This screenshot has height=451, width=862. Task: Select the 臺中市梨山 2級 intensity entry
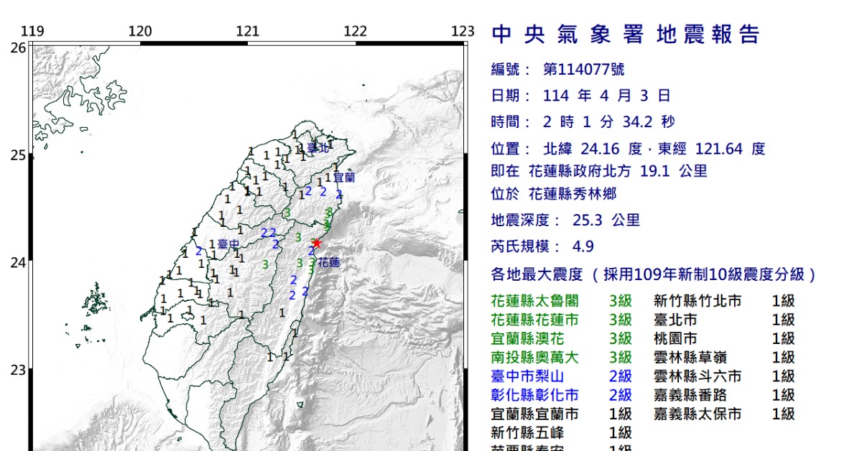click(x=561, y=376)
